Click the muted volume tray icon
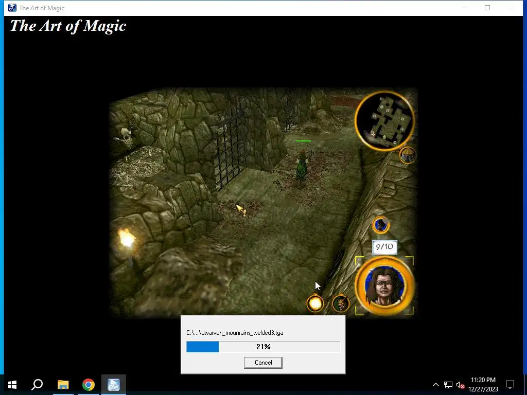Screen dimensions: 527x395 [x=460, y=385]
